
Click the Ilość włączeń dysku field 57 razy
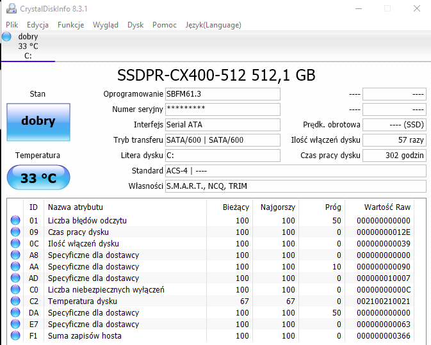tap(394, 140)
